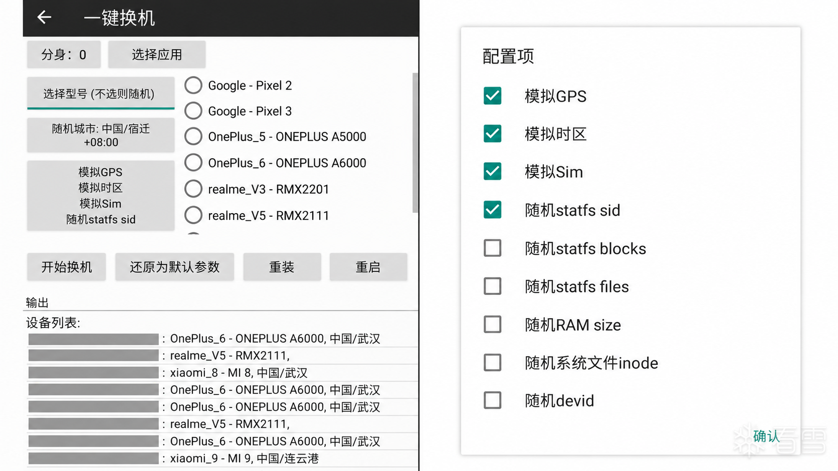
Task: Click the 重启 button
Action: [368, 267]
